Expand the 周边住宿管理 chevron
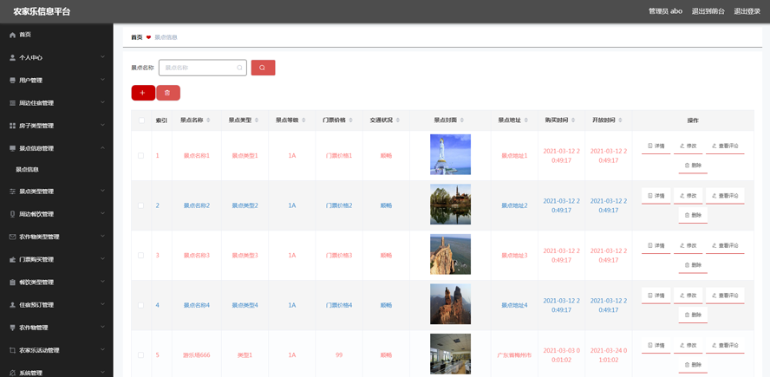This screenshot has width=770, height=377. (102, 102)
